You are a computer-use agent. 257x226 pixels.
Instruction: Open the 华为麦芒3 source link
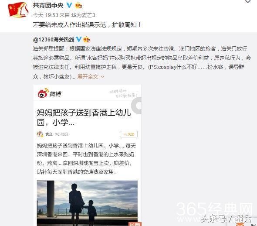tap(83, 15)
